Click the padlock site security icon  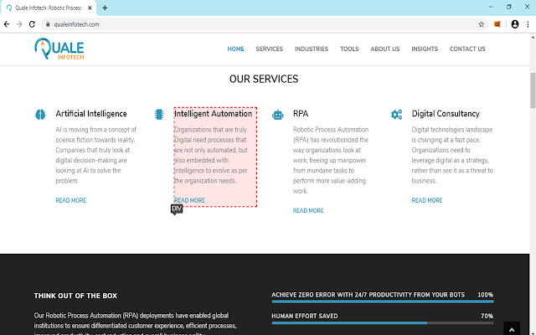pos(48,24)
